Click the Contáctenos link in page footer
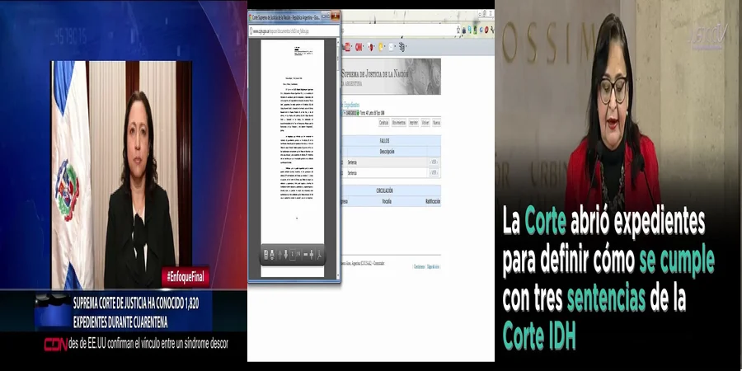 click(420, 267)
